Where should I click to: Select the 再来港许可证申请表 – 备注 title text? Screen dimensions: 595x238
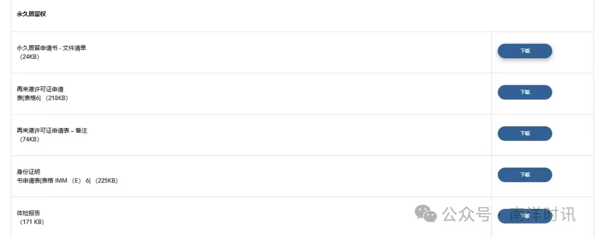pyautogui.click(x=52, y=131)
